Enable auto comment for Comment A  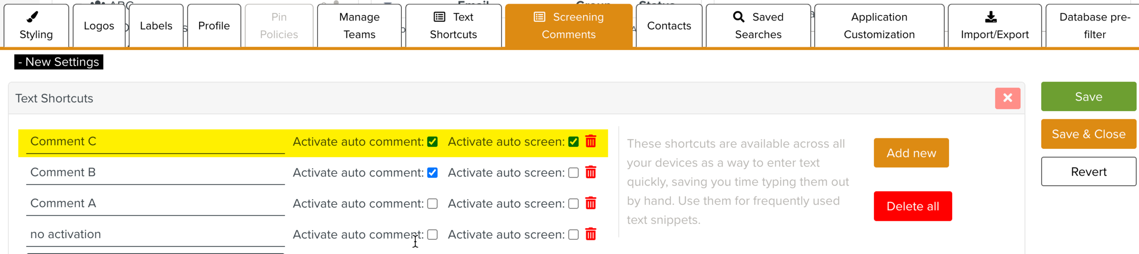432,203
